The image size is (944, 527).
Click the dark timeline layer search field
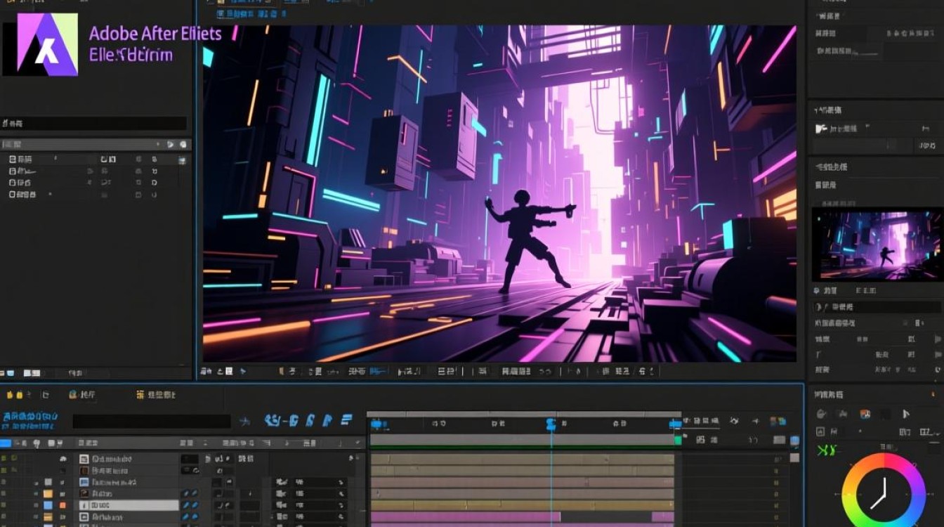pyautogui.click(x=152, y=422)
